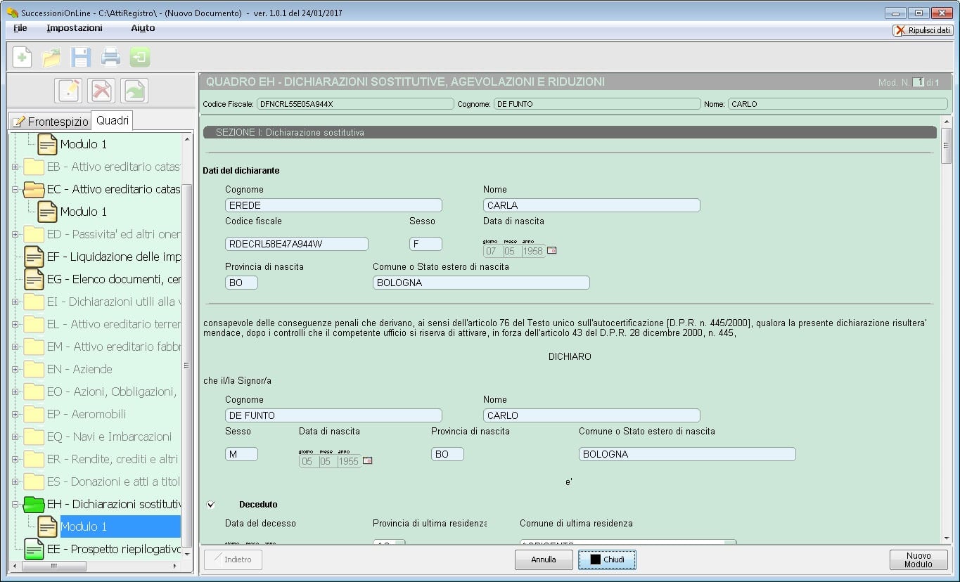Click the green arrow page icon
This screenshot has width=960, height=582.
(x=134, y=91)
